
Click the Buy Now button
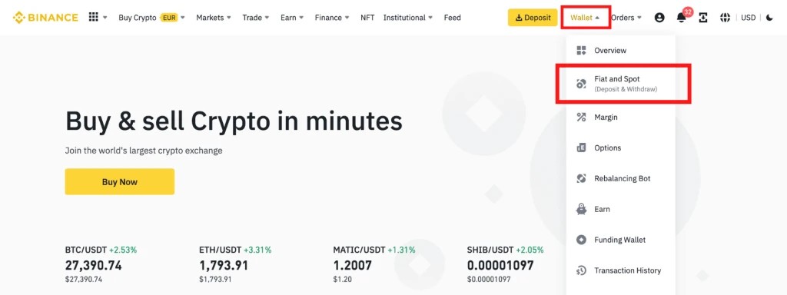[x=119, y=181]
